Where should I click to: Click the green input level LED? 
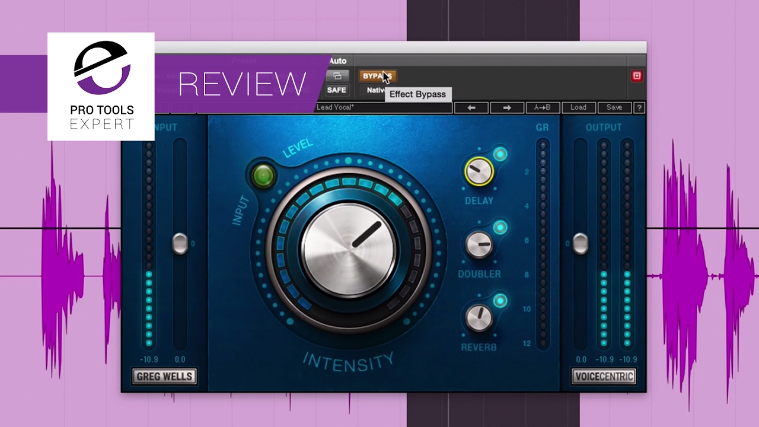(263, 175)
